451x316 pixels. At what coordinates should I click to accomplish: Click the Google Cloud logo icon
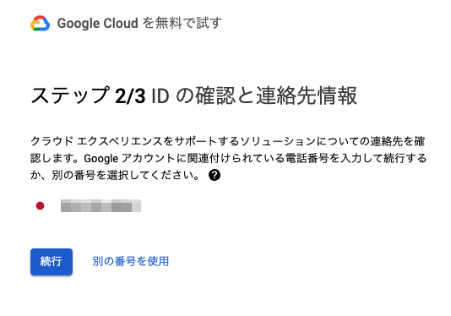point(40,23)
